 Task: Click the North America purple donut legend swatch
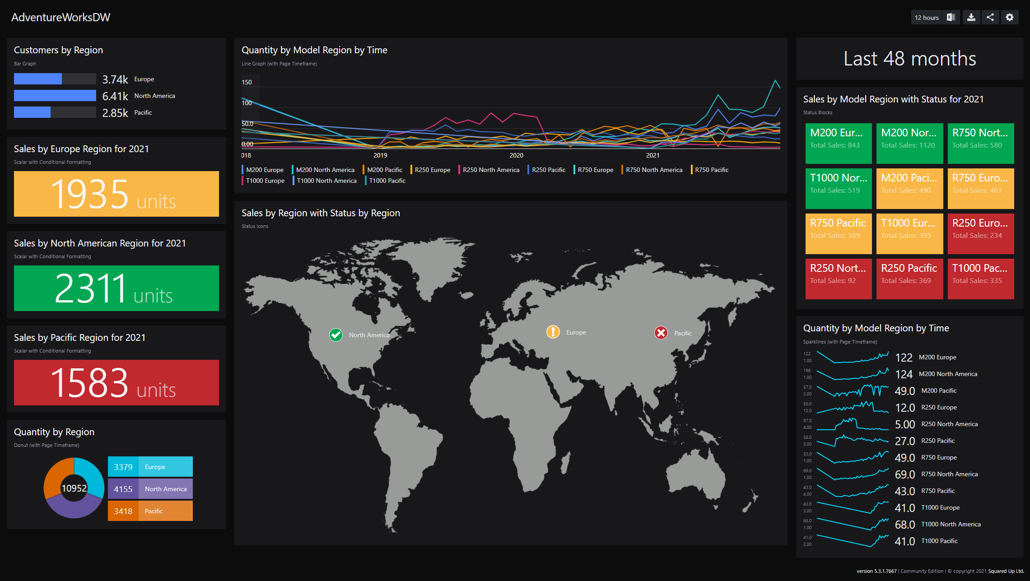(x=123, y=489)
